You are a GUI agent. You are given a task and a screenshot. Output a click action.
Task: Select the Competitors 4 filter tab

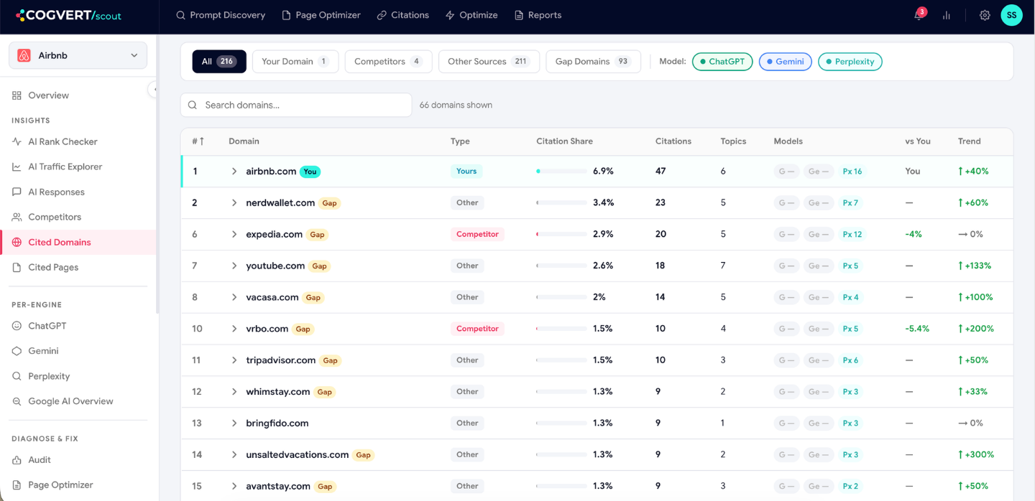click(388, 62)
